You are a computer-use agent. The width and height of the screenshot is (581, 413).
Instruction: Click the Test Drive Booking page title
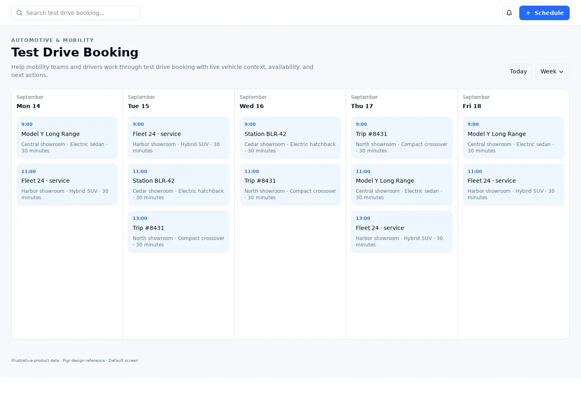[75, 52]
